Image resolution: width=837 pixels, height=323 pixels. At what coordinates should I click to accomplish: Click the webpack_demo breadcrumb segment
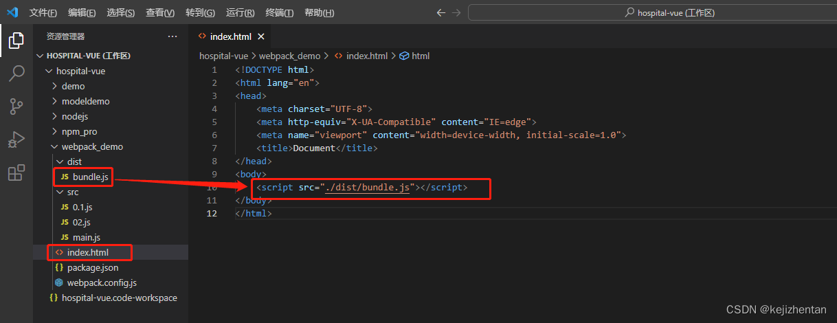point(289,56)
